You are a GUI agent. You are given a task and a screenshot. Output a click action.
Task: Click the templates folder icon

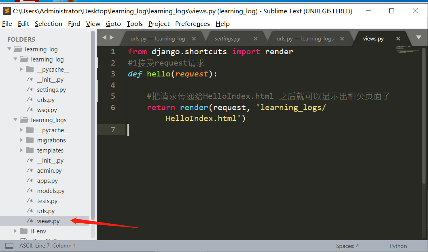point(30,150)
